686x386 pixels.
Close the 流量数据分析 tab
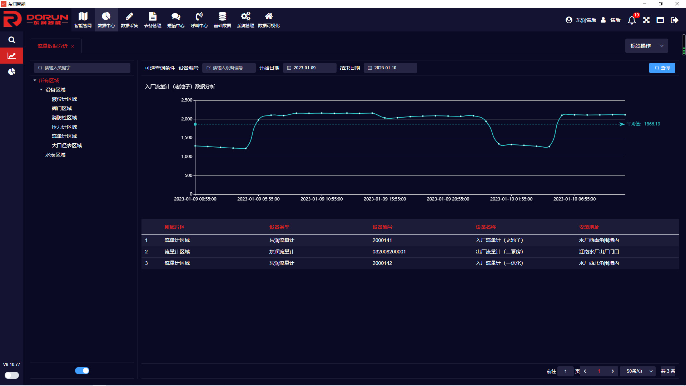73,46
